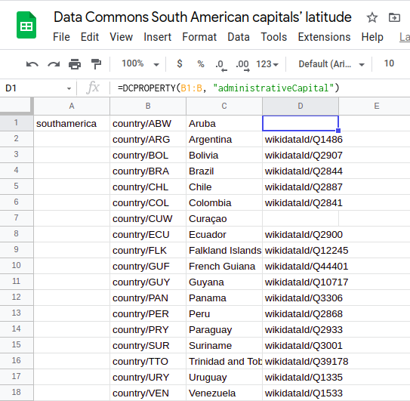The width and height of the screenshot is (410, 401).
Task: Click the Trinidad and Tobago cell
Action: 224,361
